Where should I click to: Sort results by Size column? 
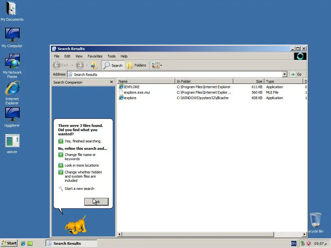tap(249, 81)
